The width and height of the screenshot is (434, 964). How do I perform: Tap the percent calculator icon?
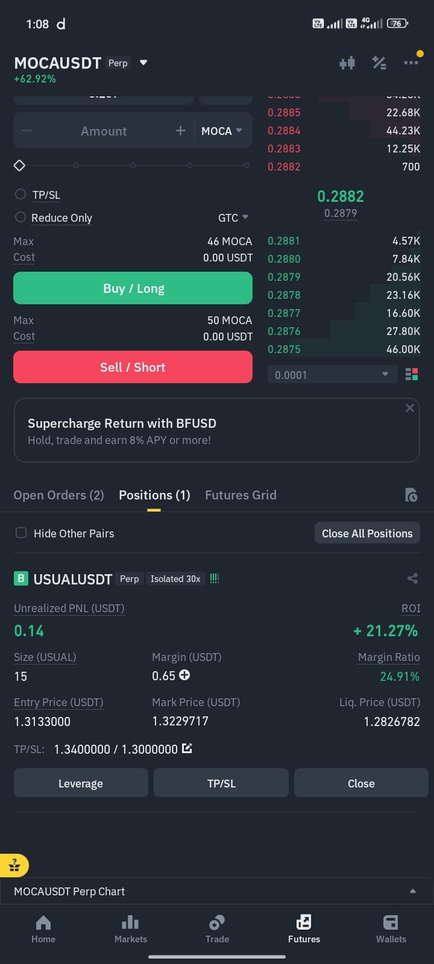tap(379, 63)
